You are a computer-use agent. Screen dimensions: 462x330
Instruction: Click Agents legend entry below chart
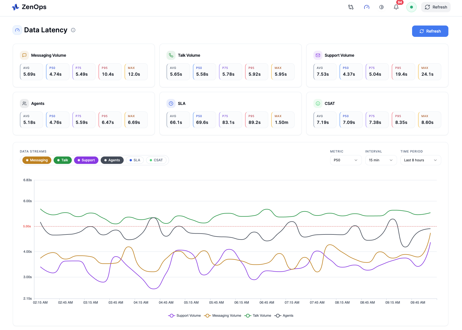pyautogui.click(x=284, y=316)
